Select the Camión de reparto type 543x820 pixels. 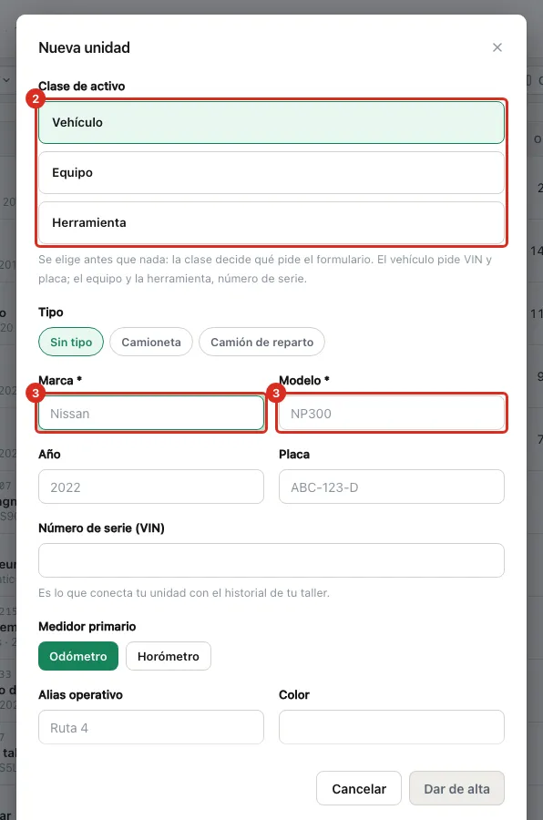click(261, 342)
